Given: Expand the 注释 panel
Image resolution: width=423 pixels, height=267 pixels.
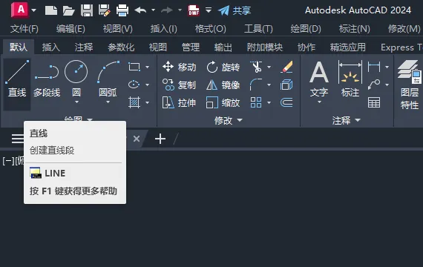Looking at the screenshot, I should [x=347, y=120].
